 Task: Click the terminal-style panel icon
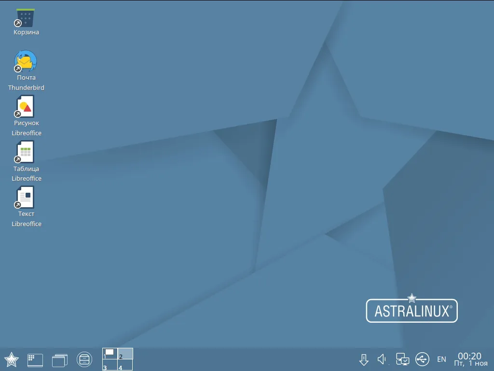35,360
